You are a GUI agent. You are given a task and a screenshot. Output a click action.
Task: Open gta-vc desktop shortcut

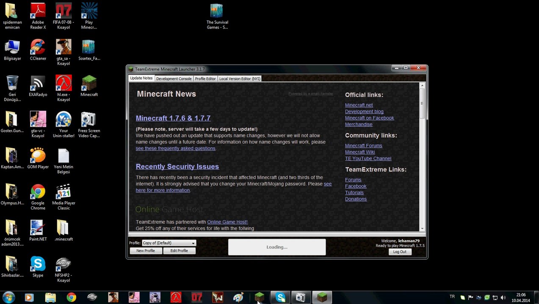[38, 125]
